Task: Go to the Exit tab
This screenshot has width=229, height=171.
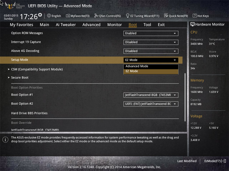Action: [x=161, y=25]
